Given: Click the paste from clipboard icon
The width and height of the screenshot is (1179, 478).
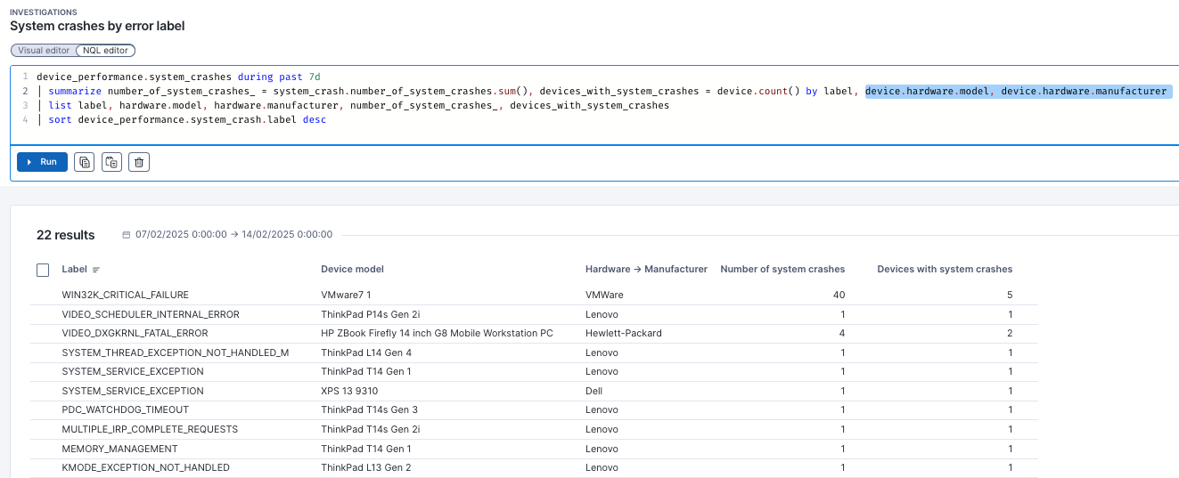Looking at the screenshot, I should click(x=111, y=162).
